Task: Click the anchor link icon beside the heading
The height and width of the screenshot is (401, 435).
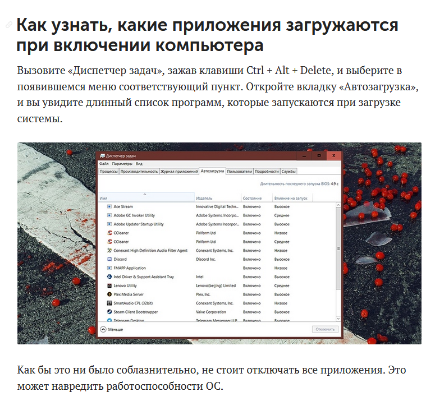Action: 8,25
